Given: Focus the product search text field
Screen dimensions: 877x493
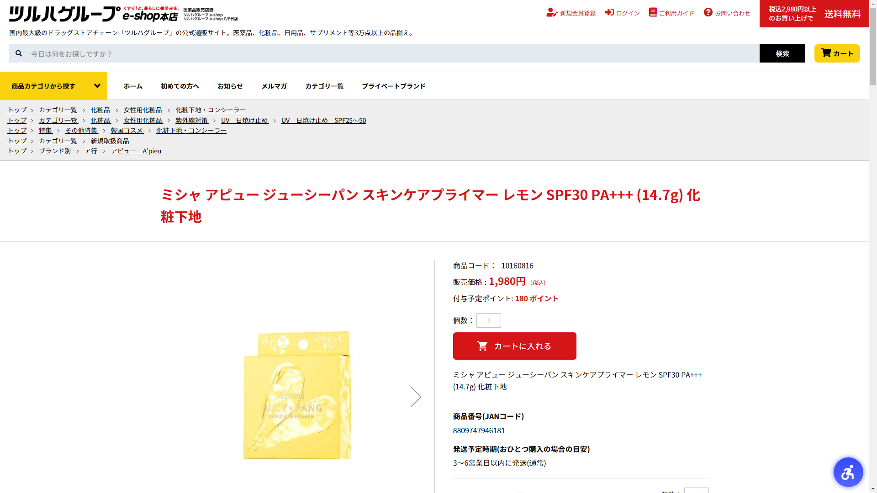Looking at the screenshot, I should coord(393,53).
